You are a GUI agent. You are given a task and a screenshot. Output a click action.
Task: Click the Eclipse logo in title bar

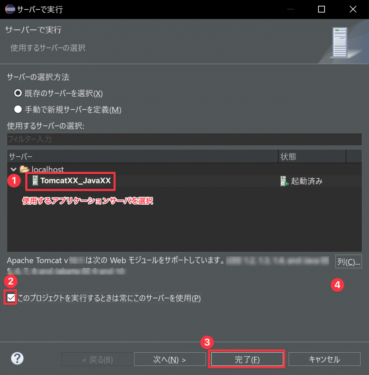point(10,9)
